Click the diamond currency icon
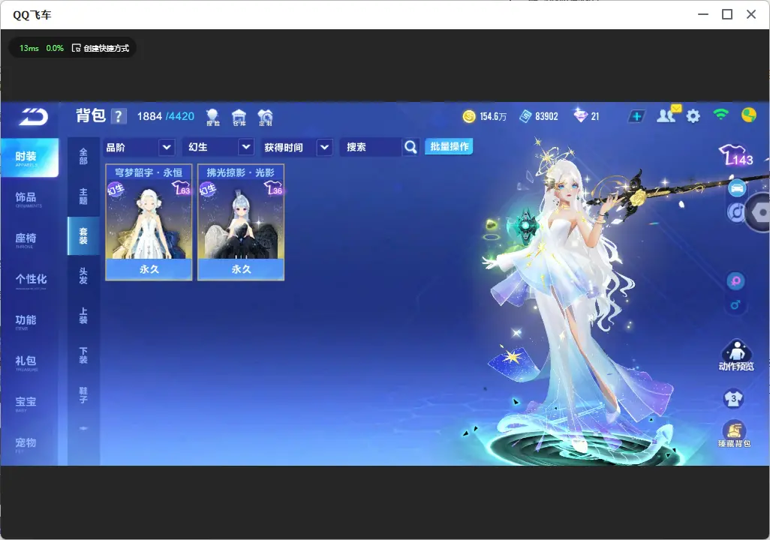This screenshot has height=540, width=770. (x=580, y=115)
